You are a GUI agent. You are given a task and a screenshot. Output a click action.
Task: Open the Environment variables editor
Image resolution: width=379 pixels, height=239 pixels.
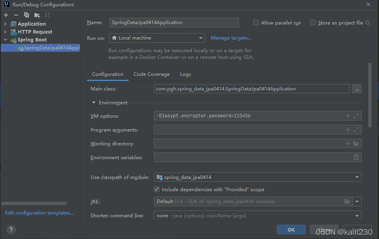356,157
